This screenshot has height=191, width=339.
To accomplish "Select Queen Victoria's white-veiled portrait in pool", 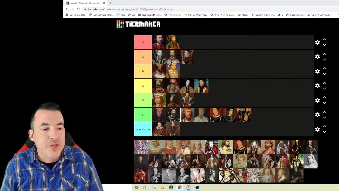I will click(310, 161).
